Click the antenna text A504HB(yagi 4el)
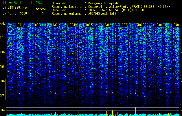The width and height of the screenshot is (182, 116). click(x=102, y=14)
